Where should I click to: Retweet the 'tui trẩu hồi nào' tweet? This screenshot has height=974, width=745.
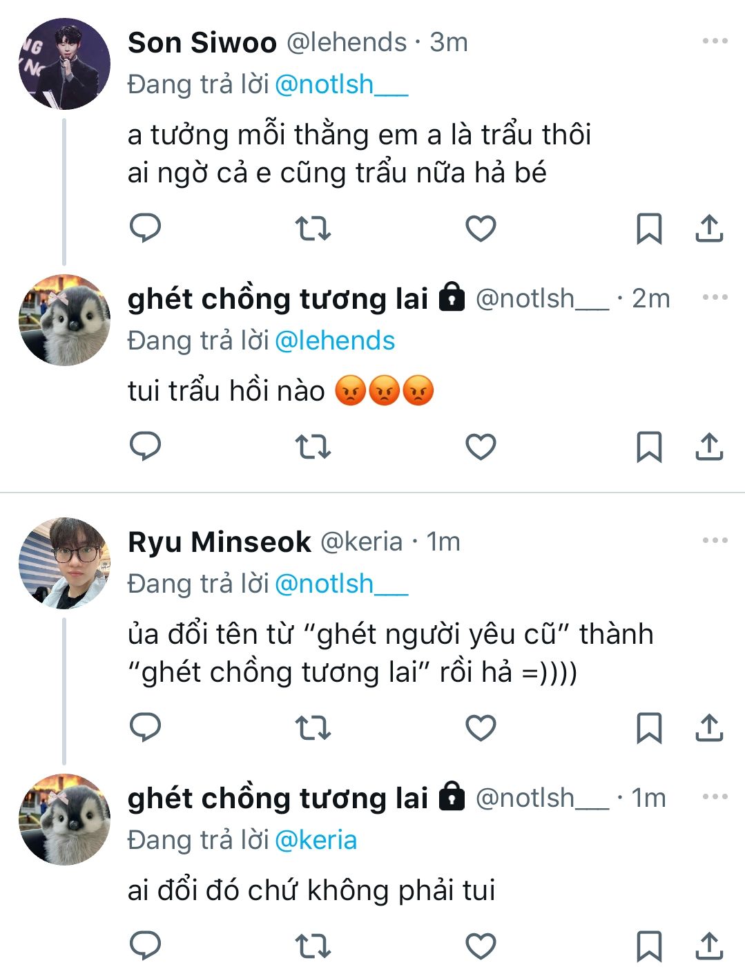pos(313,447)
